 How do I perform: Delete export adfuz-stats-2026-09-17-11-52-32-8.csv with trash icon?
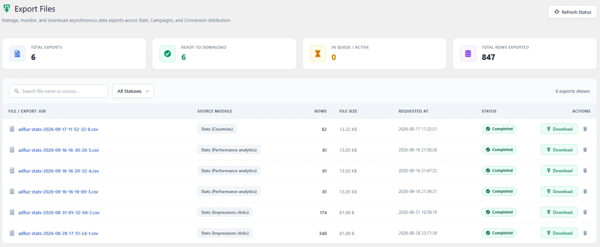coord(585,129)
